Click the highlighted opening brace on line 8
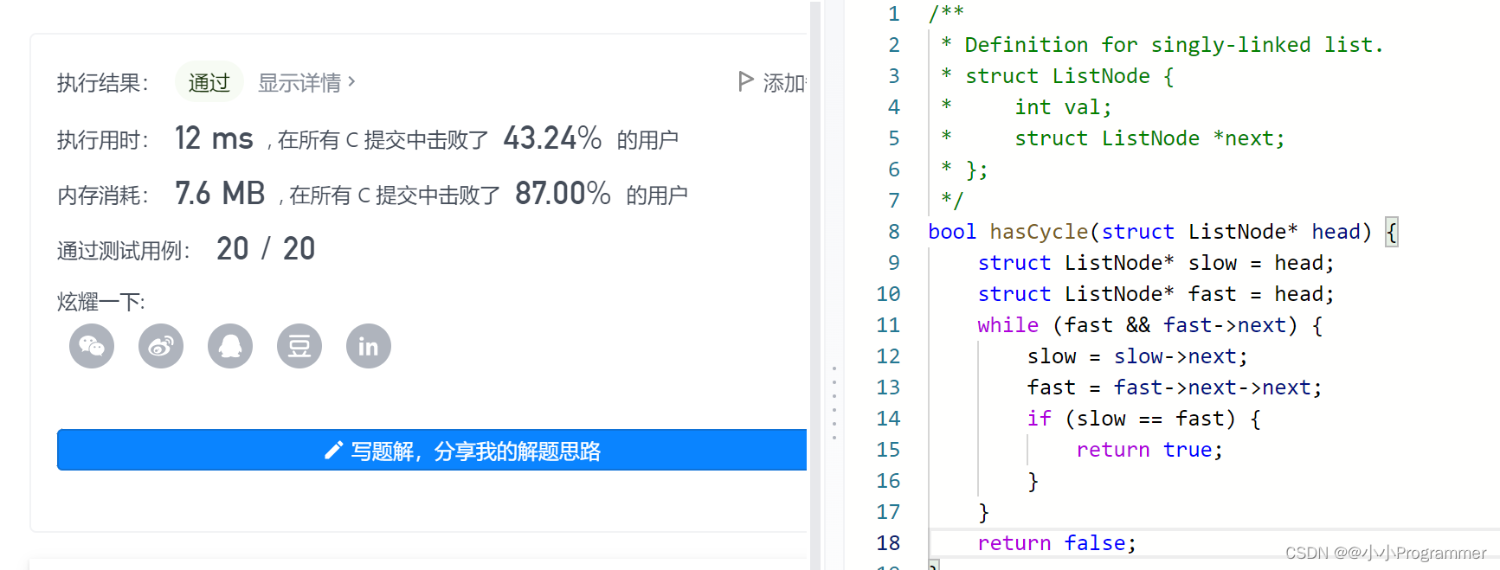The height and width of the screenshot is (570, 1500). point(1392,232)
